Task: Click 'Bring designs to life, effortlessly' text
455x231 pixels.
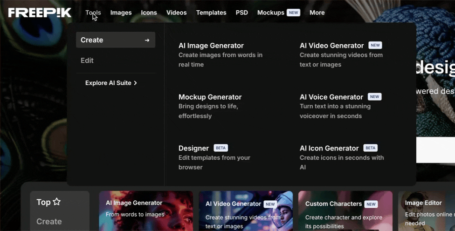Action: [x=208, y=111]
